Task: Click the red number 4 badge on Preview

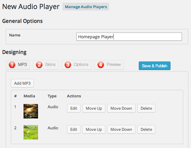Action: (101, 65)
